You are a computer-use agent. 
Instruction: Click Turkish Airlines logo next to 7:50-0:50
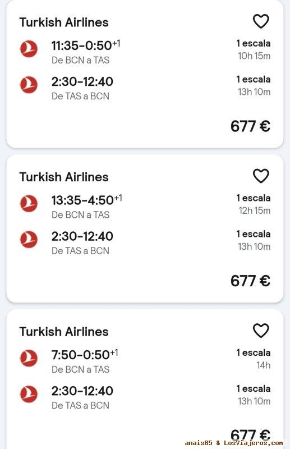pos(29,358)
